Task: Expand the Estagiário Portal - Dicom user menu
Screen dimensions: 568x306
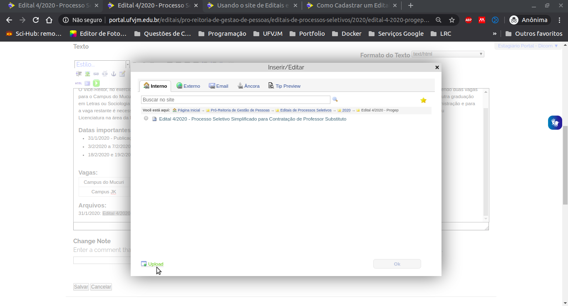Action: tap(528, 46)
